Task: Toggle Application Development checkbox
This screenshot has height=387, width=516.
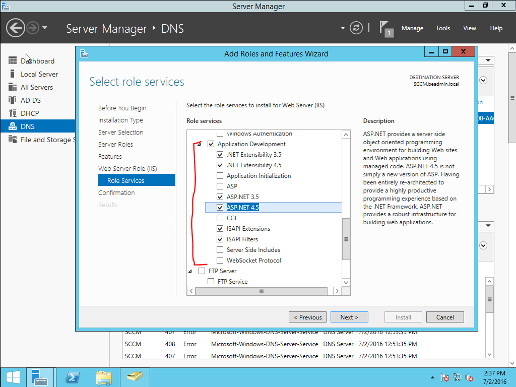Action: tap(211, 144)
